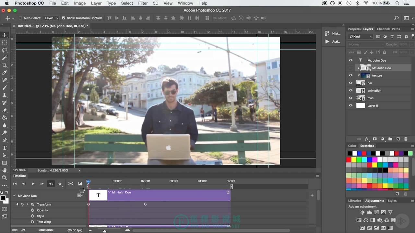Open the Filter menu
The height and width of the screenshot is (233, 415).
143,3
